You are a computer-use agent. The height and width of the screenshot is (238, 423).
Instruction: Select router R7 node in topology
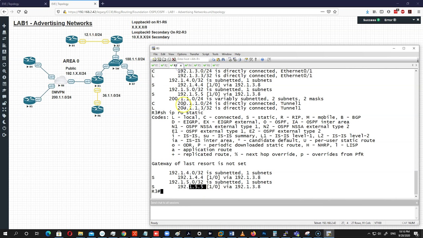coord(132,78)
